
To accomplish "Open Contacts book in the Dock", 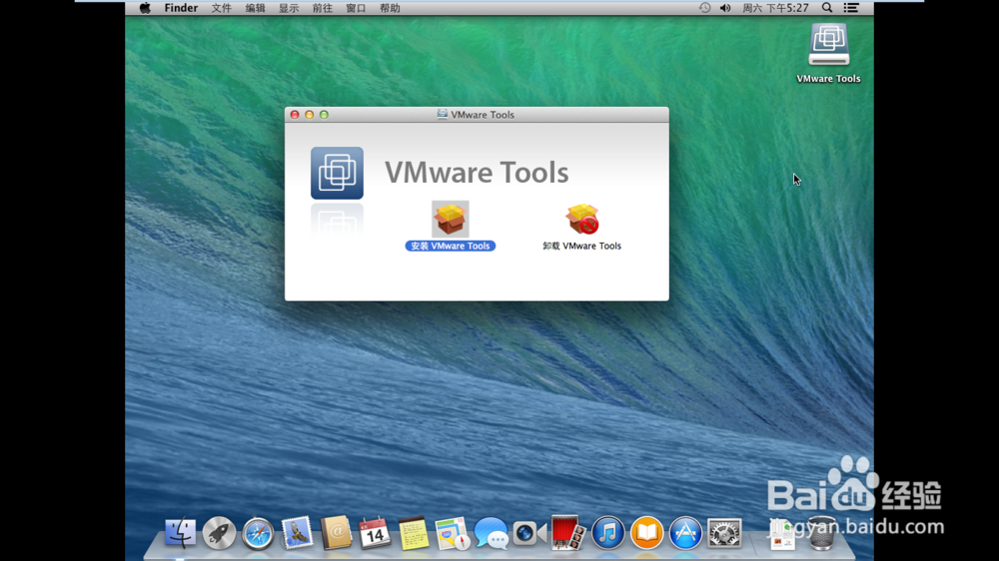I will 336,532.
